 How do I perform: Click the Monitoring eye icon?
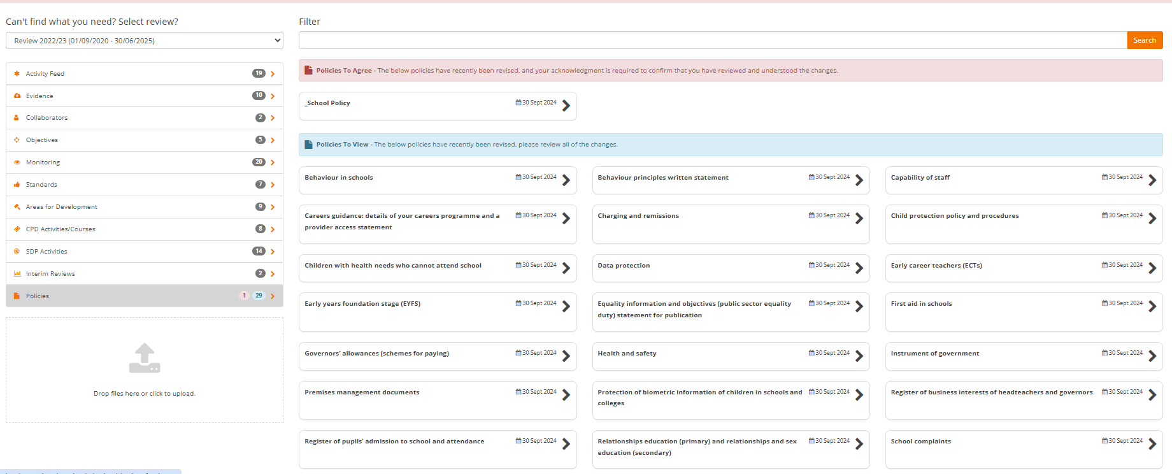coord(17,162)
